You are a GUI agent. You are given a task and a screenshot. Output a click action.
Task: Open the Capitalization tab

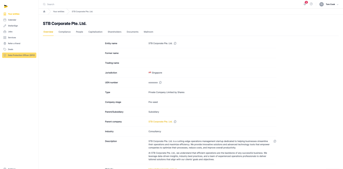point(95,32)
